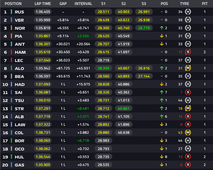Click the S1 column header

click(x=103, y=4)
